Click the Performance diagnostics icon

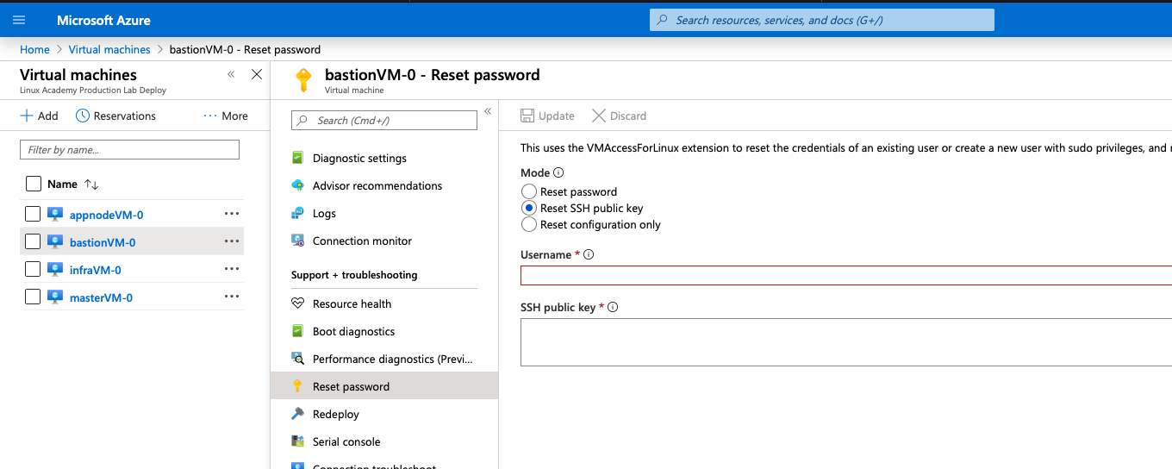click(x=298, y=359)
